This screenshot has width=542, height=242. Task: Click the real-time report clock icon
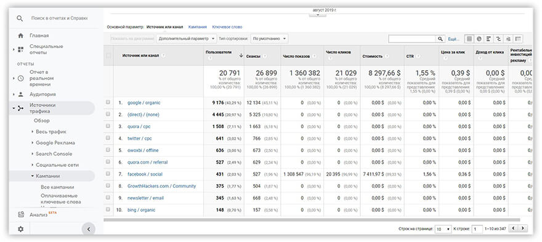(21, 78)
